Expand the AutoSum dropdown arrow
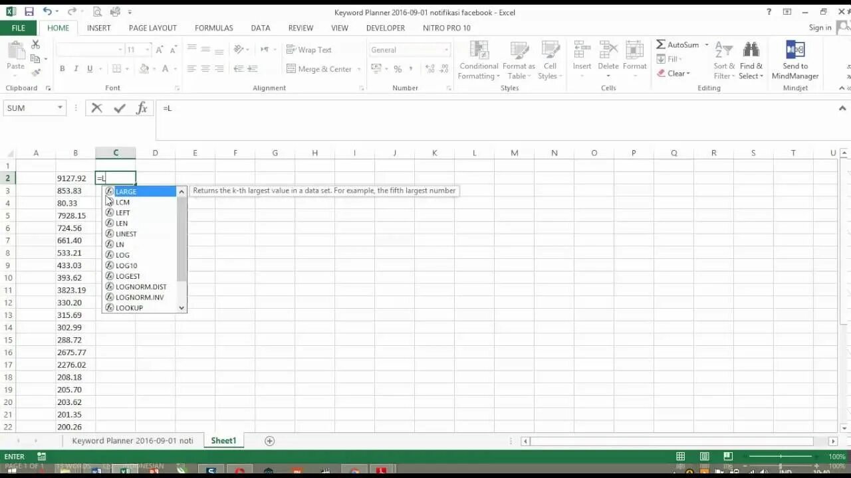Viewport: 851px width, 478px height. [706, 45]
